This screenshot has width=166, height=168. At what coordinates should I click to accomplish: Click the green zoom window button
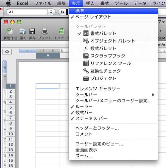19,22
